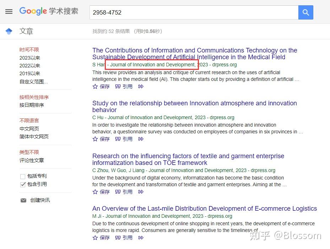Click the more options chevrons under the TOE framework article
The image size is (330, 249).
tap(140, 192)
